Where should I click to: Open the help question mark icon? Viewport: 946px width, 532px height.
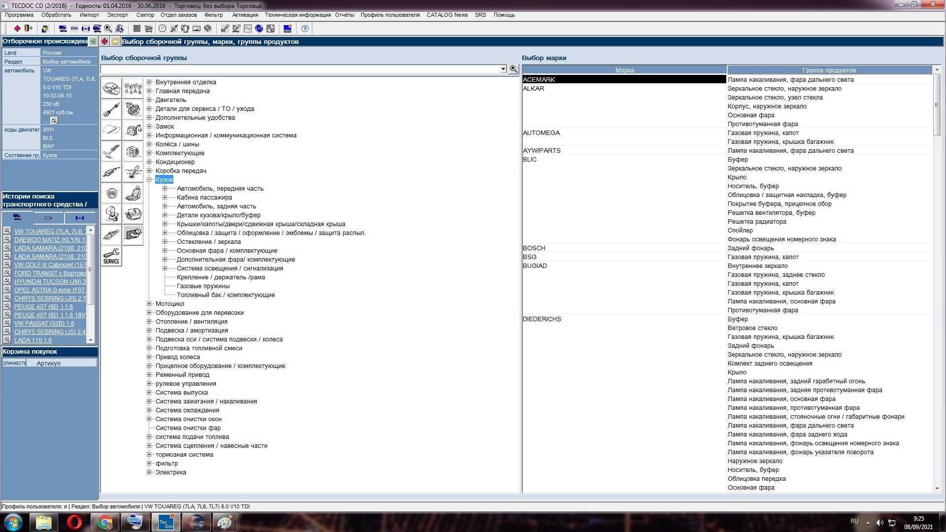305,29
